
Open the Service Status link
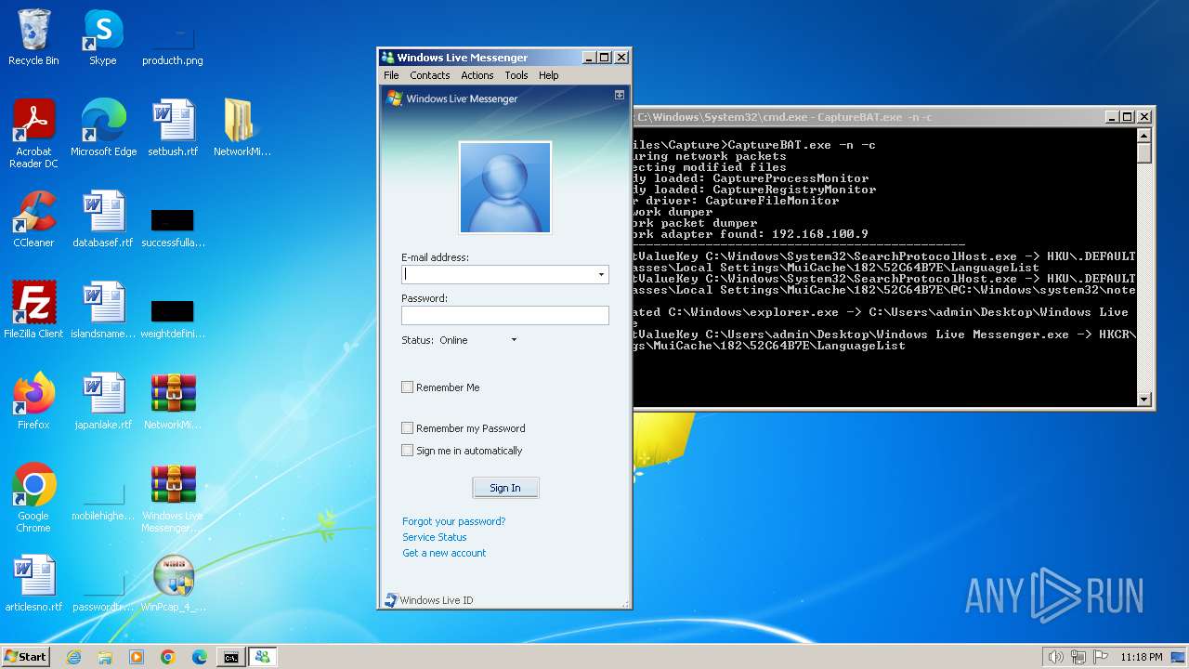(435, 537)
